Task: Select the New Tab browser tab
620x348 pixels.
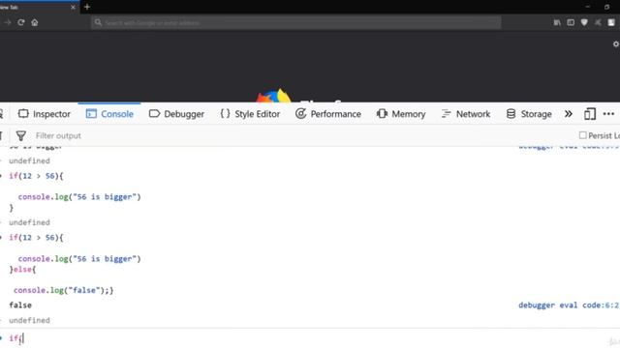Action: [x=39, y=8]
